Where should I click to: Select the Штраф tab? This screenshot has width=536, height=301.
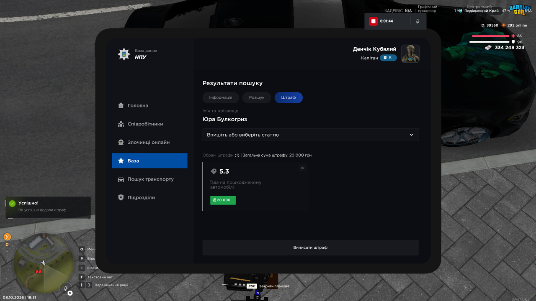289,97
